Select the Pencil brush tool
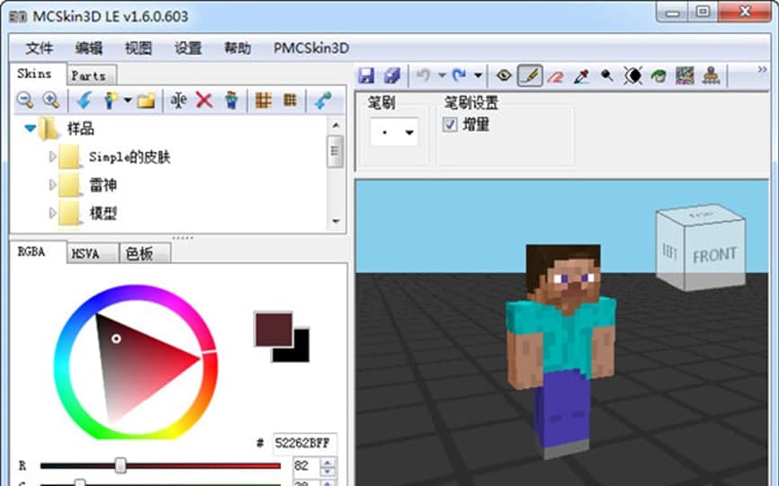 530,75
